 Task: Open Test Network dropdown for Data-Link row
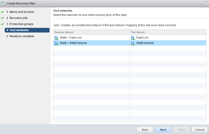point(168,38)
